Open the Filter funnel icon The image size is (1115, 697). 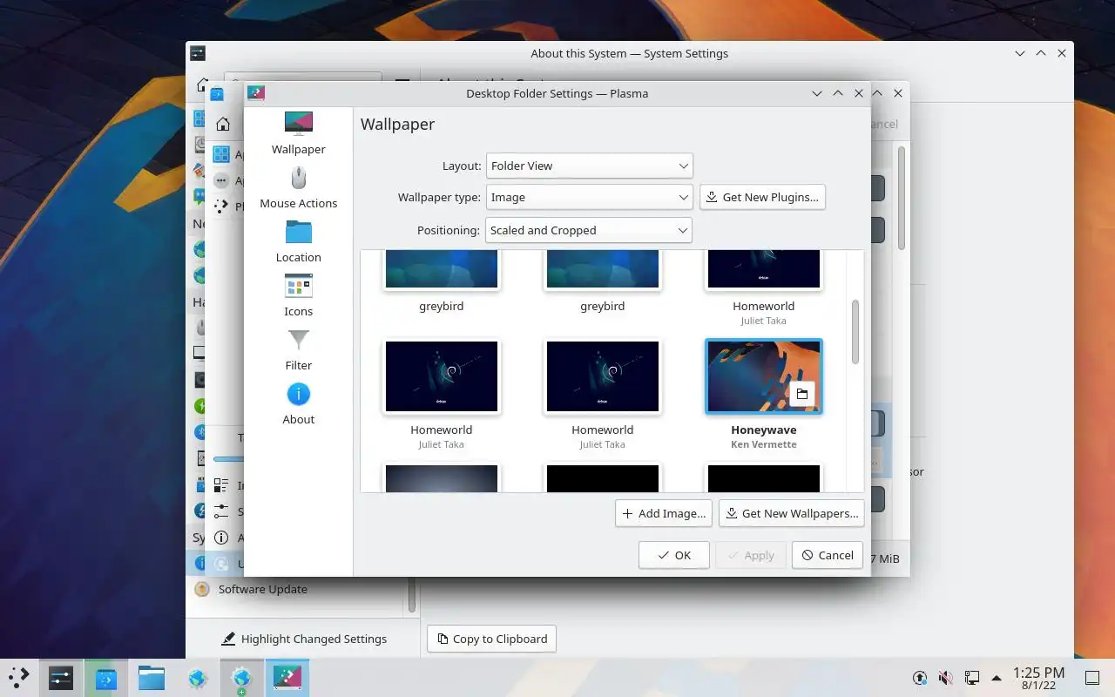click(298, 340)
